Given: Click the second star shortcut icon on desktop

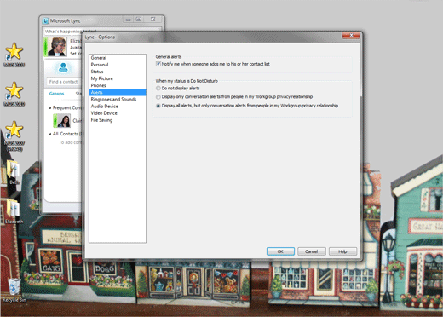Looking at the screenshot, I should [x=14, y=90].
